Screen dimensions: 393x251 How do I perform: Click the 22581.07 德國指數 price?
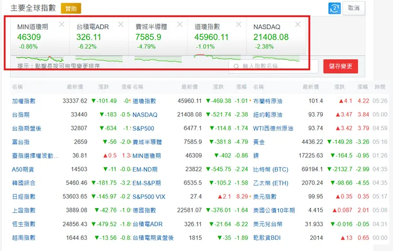pos(190,211)
